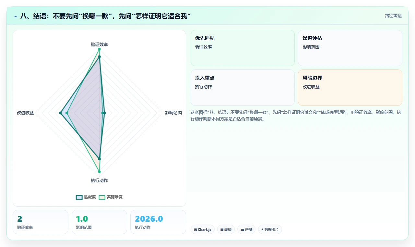
Task: Toggle the 实施难度 dataset in chart legend
Action: [111, 197]
